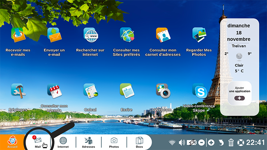Open the Webcam application

(163, 91)
